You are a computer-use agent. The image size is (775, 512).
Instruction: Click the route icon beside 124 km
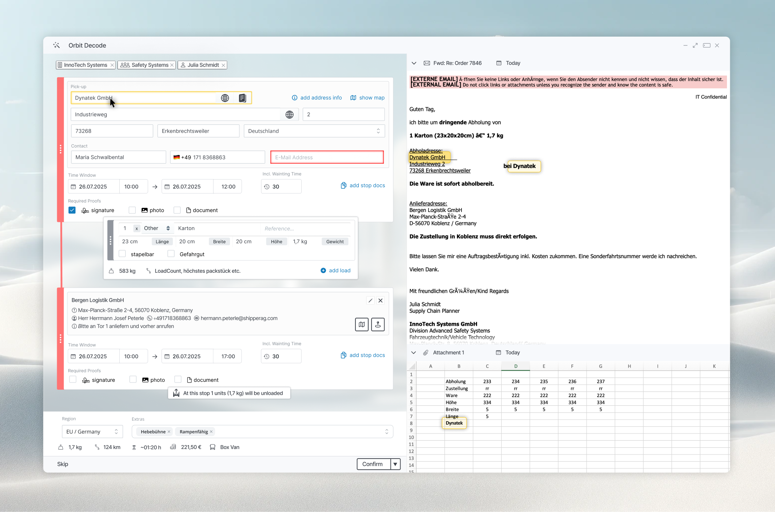(97, 447)
